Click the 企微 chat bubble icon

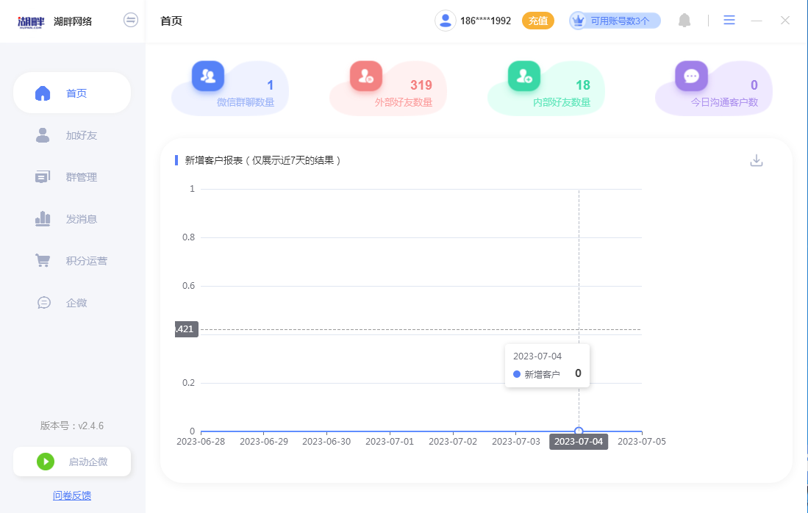(44, 303)
